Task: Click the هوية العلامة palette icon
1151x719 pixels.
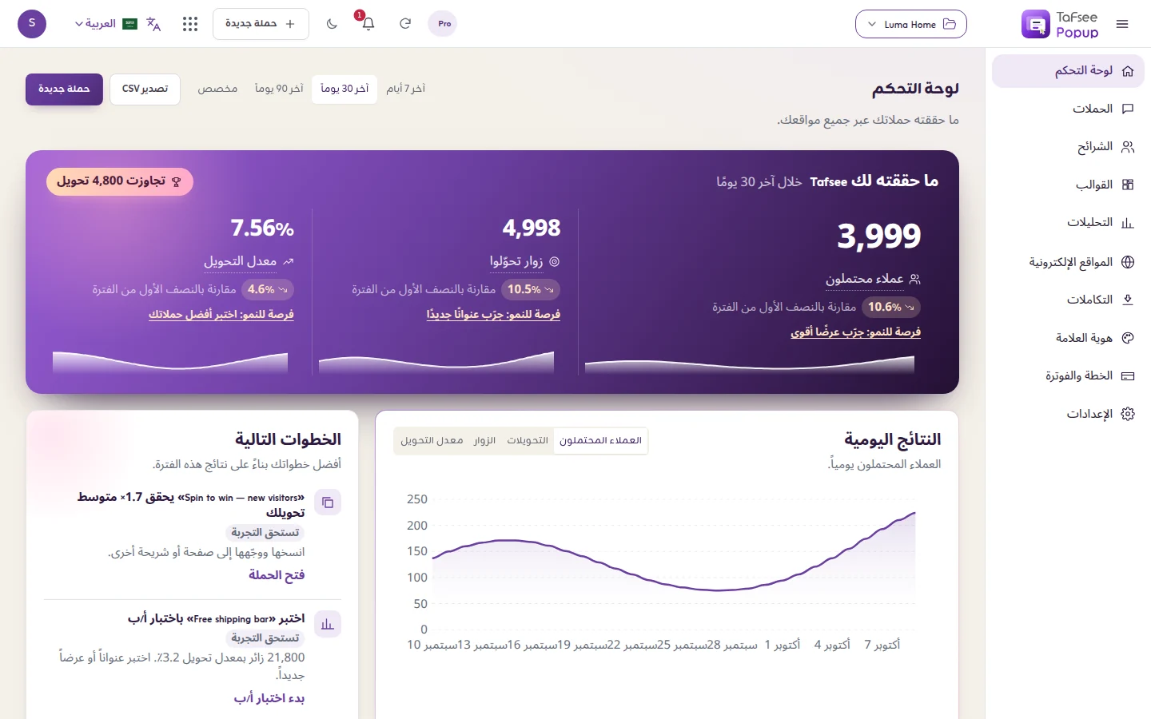Action: pos(1128,338)
